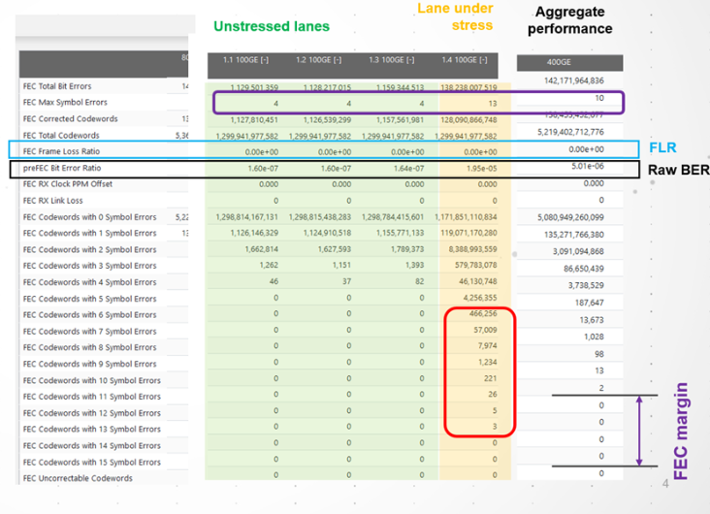The width and height of the screenshot is (710, 514).
Task: Click FEC Codewords with 11 Symbol Errors label
Action: pyautogui.click(x=92, y=397)
